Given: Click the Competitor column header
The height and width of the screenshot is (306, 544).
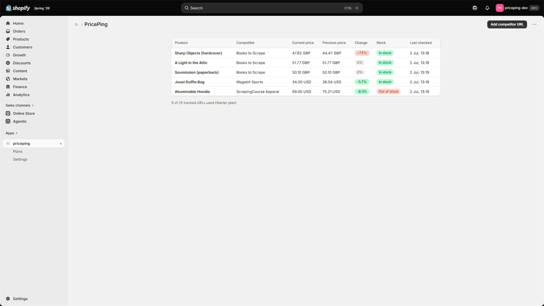Looking at the screenshot, I should [x=245, y=43].
